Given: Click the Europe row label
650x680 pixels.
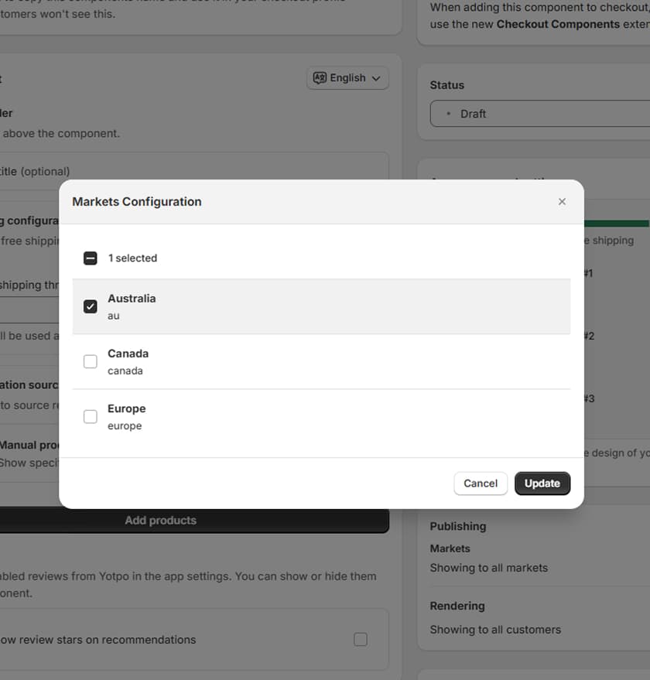Looking at the screenshot, I should tap(126, 408).
